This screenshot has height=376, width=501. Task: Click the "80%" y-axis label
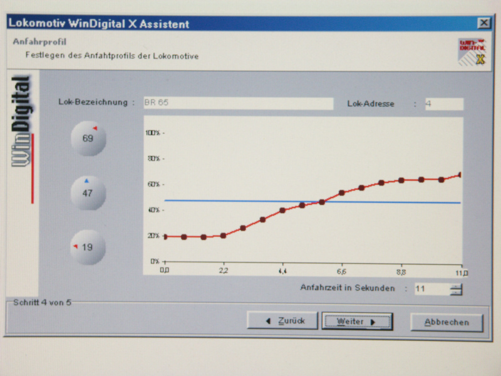coord(153,159)
